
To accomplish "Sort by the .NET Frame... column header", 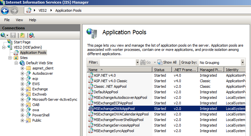I will point(185,70).
